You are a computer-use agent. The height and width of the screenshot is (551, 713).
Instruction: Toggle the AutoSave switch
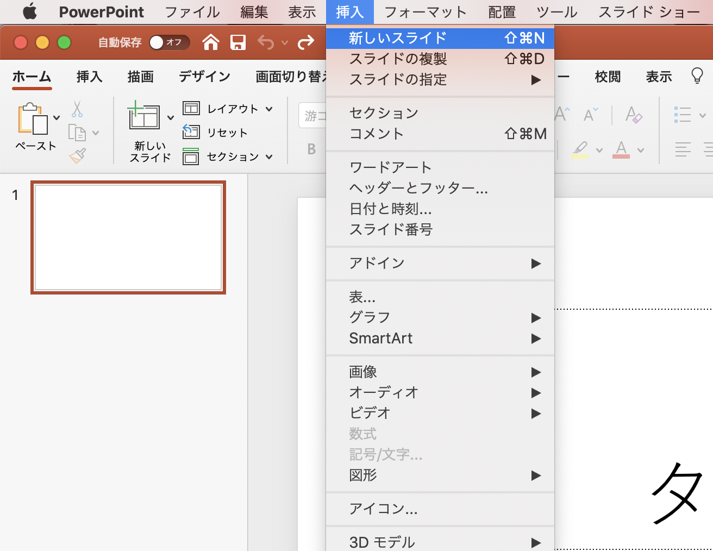coord(169,42)
